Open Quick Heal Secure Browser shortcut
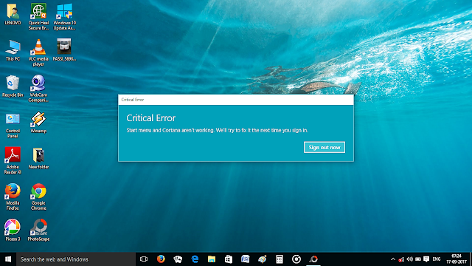The image size is (472, 266). (38, 16)
